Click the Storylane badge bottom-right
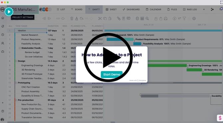223x123 pixels. 220,118
